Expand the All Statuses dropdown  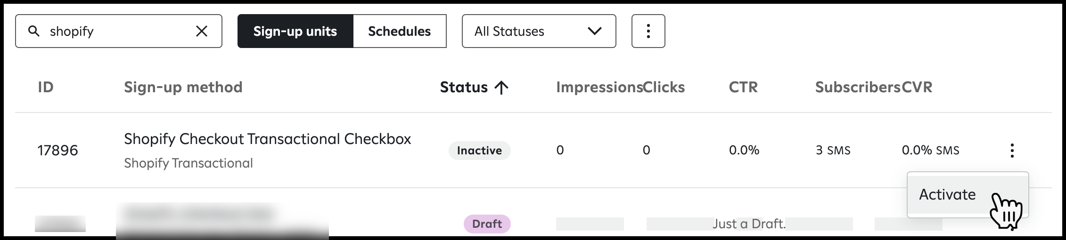point(539,31)
